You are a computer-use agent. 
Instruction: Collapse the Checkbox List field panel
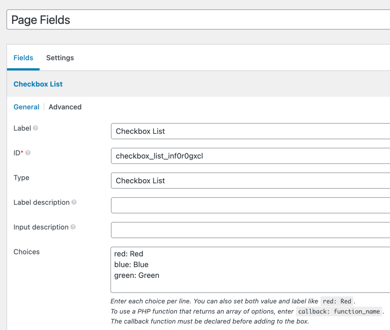tap(38, 84)
